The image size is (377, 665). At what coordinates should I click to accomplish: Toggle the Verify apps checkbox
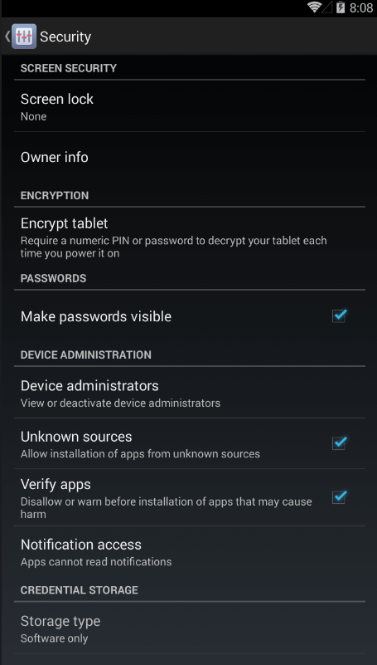click(339, 497)
